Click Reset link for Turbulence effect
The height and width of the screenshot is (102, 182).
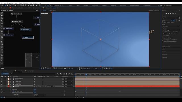point(35,90)
